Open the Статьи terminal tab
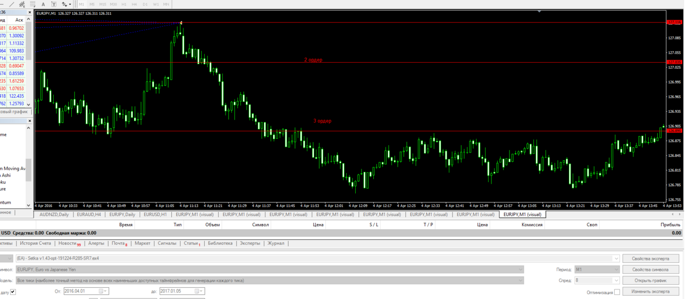Screen dimensions: 686x299 (192, 244)
